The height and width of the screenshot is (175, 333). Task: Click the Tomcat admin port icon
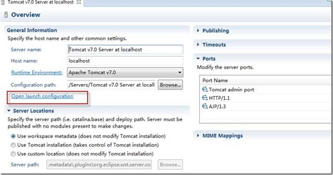tap(205, 89)
